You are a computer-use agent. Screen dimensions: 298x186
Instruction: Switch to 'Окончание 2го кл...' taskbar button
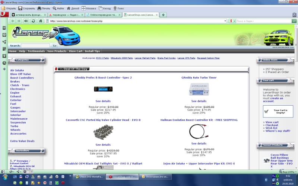pyautogui.click(x=155, y=177)
